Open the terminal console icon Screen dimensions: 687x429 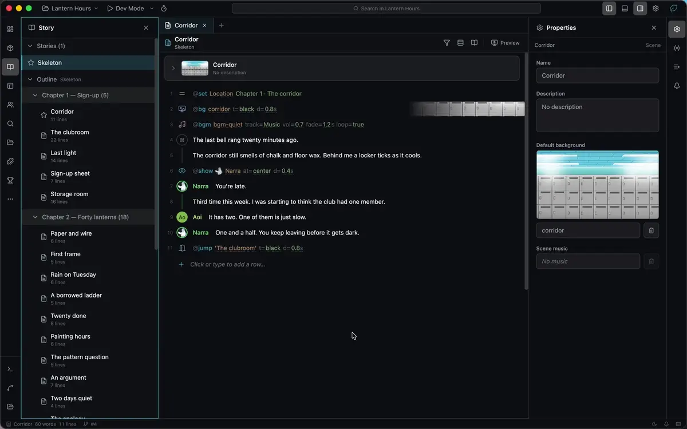coord(10,369)
